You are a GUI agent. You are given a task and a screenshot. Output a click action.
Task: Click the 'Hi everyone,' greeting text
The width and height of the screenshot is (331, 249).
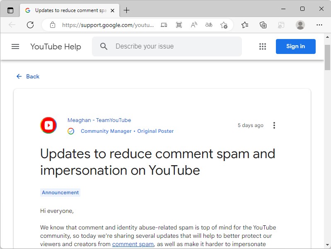click(57, 211)
